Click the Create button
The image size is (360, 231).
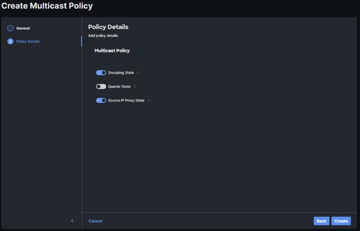click(341, 221)
